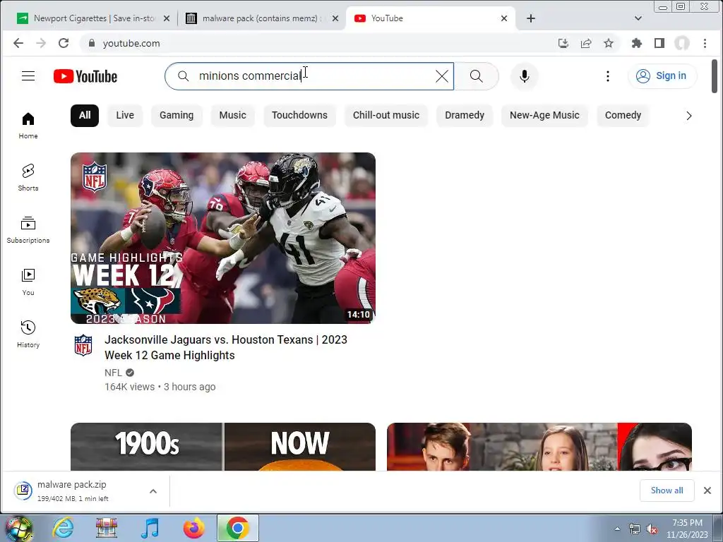The width and height of the screenshot is (723, 542).
Task: Open Shorts in sidebar
Action: pyautogui.click(x=28, y=177)
